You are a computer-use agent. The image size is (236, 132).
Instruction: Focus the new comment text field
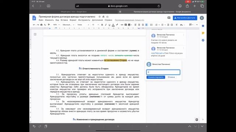(163, 72)
